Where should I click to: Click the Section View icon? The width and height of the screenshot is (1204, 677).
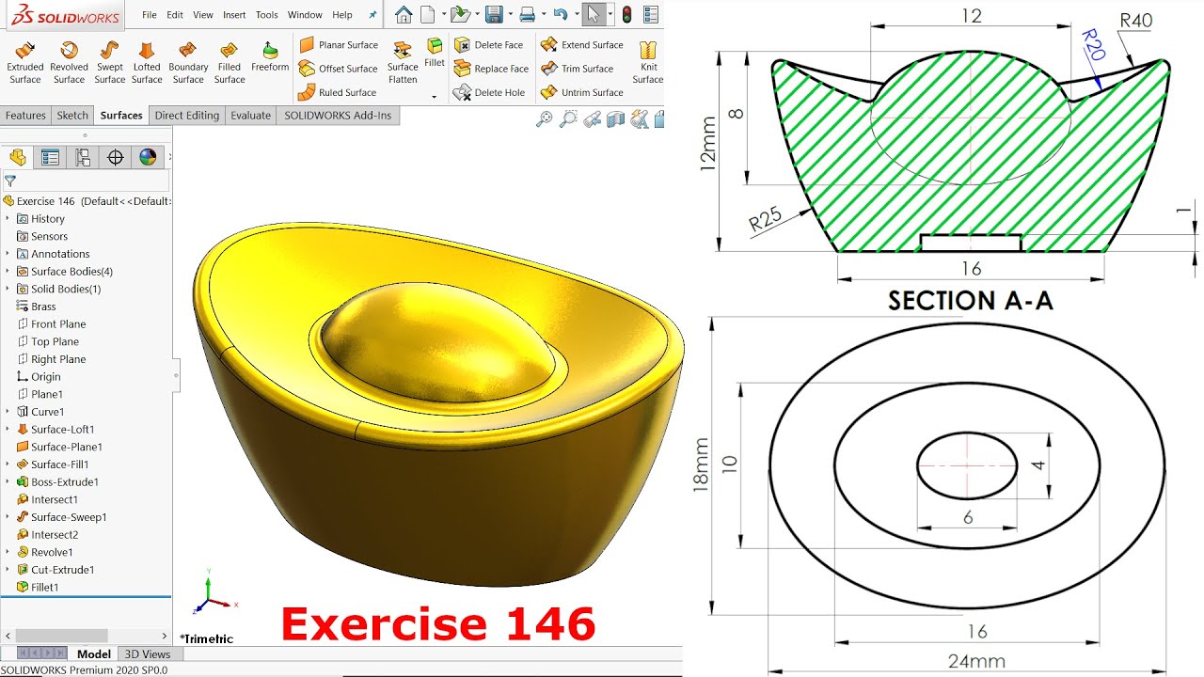point(616,119)
